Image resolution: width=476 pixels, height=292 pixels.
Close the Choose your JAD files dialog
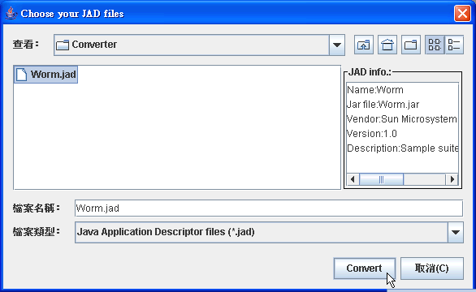462,14
